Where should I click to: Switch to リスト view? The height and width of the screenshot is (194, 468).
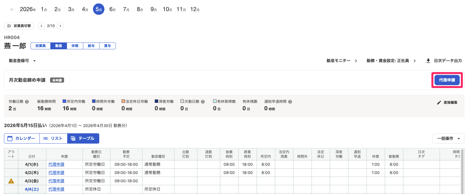(53, 138)
